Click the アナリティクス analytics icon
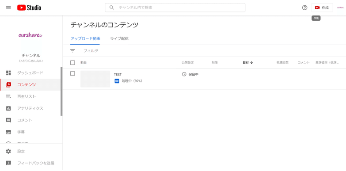 click(8, 108)
